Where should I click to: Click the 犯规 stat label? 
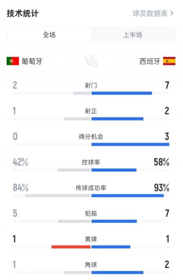coord(91,213)
